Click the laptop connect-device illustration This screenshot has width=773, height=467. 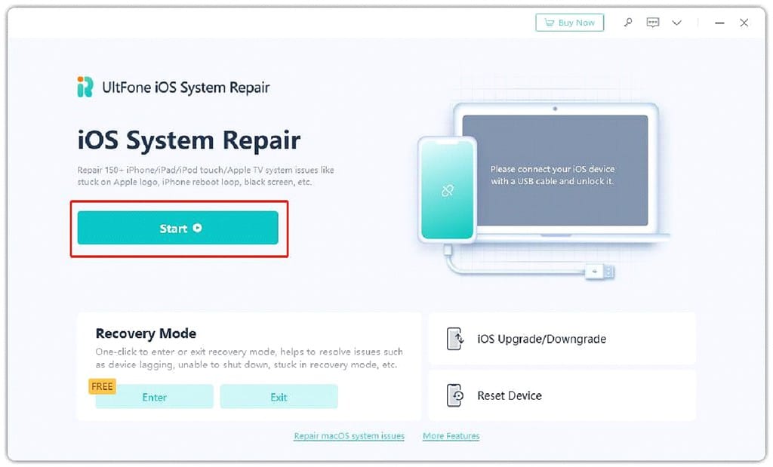(x=555, y=171)
